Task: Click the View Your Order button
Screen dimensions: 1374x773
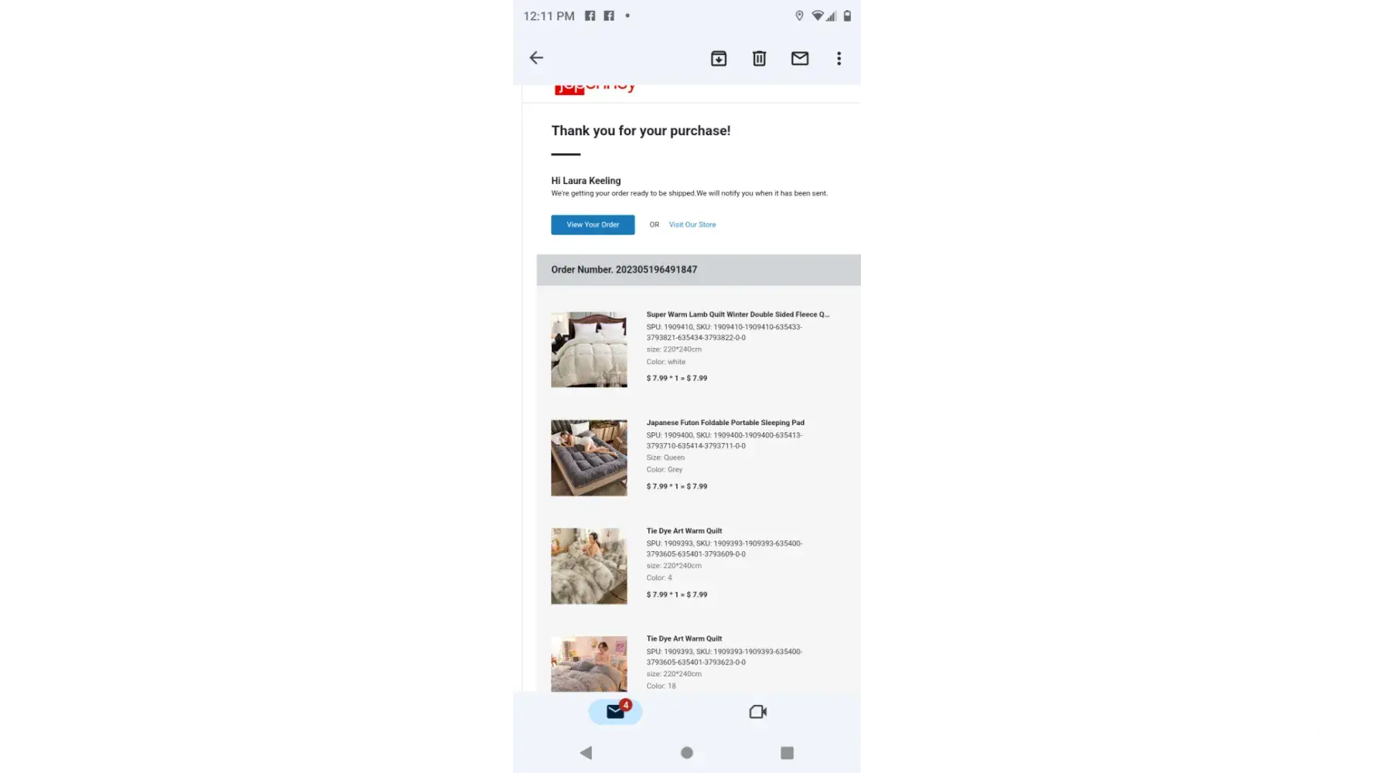Action: (x=593, y=225)
